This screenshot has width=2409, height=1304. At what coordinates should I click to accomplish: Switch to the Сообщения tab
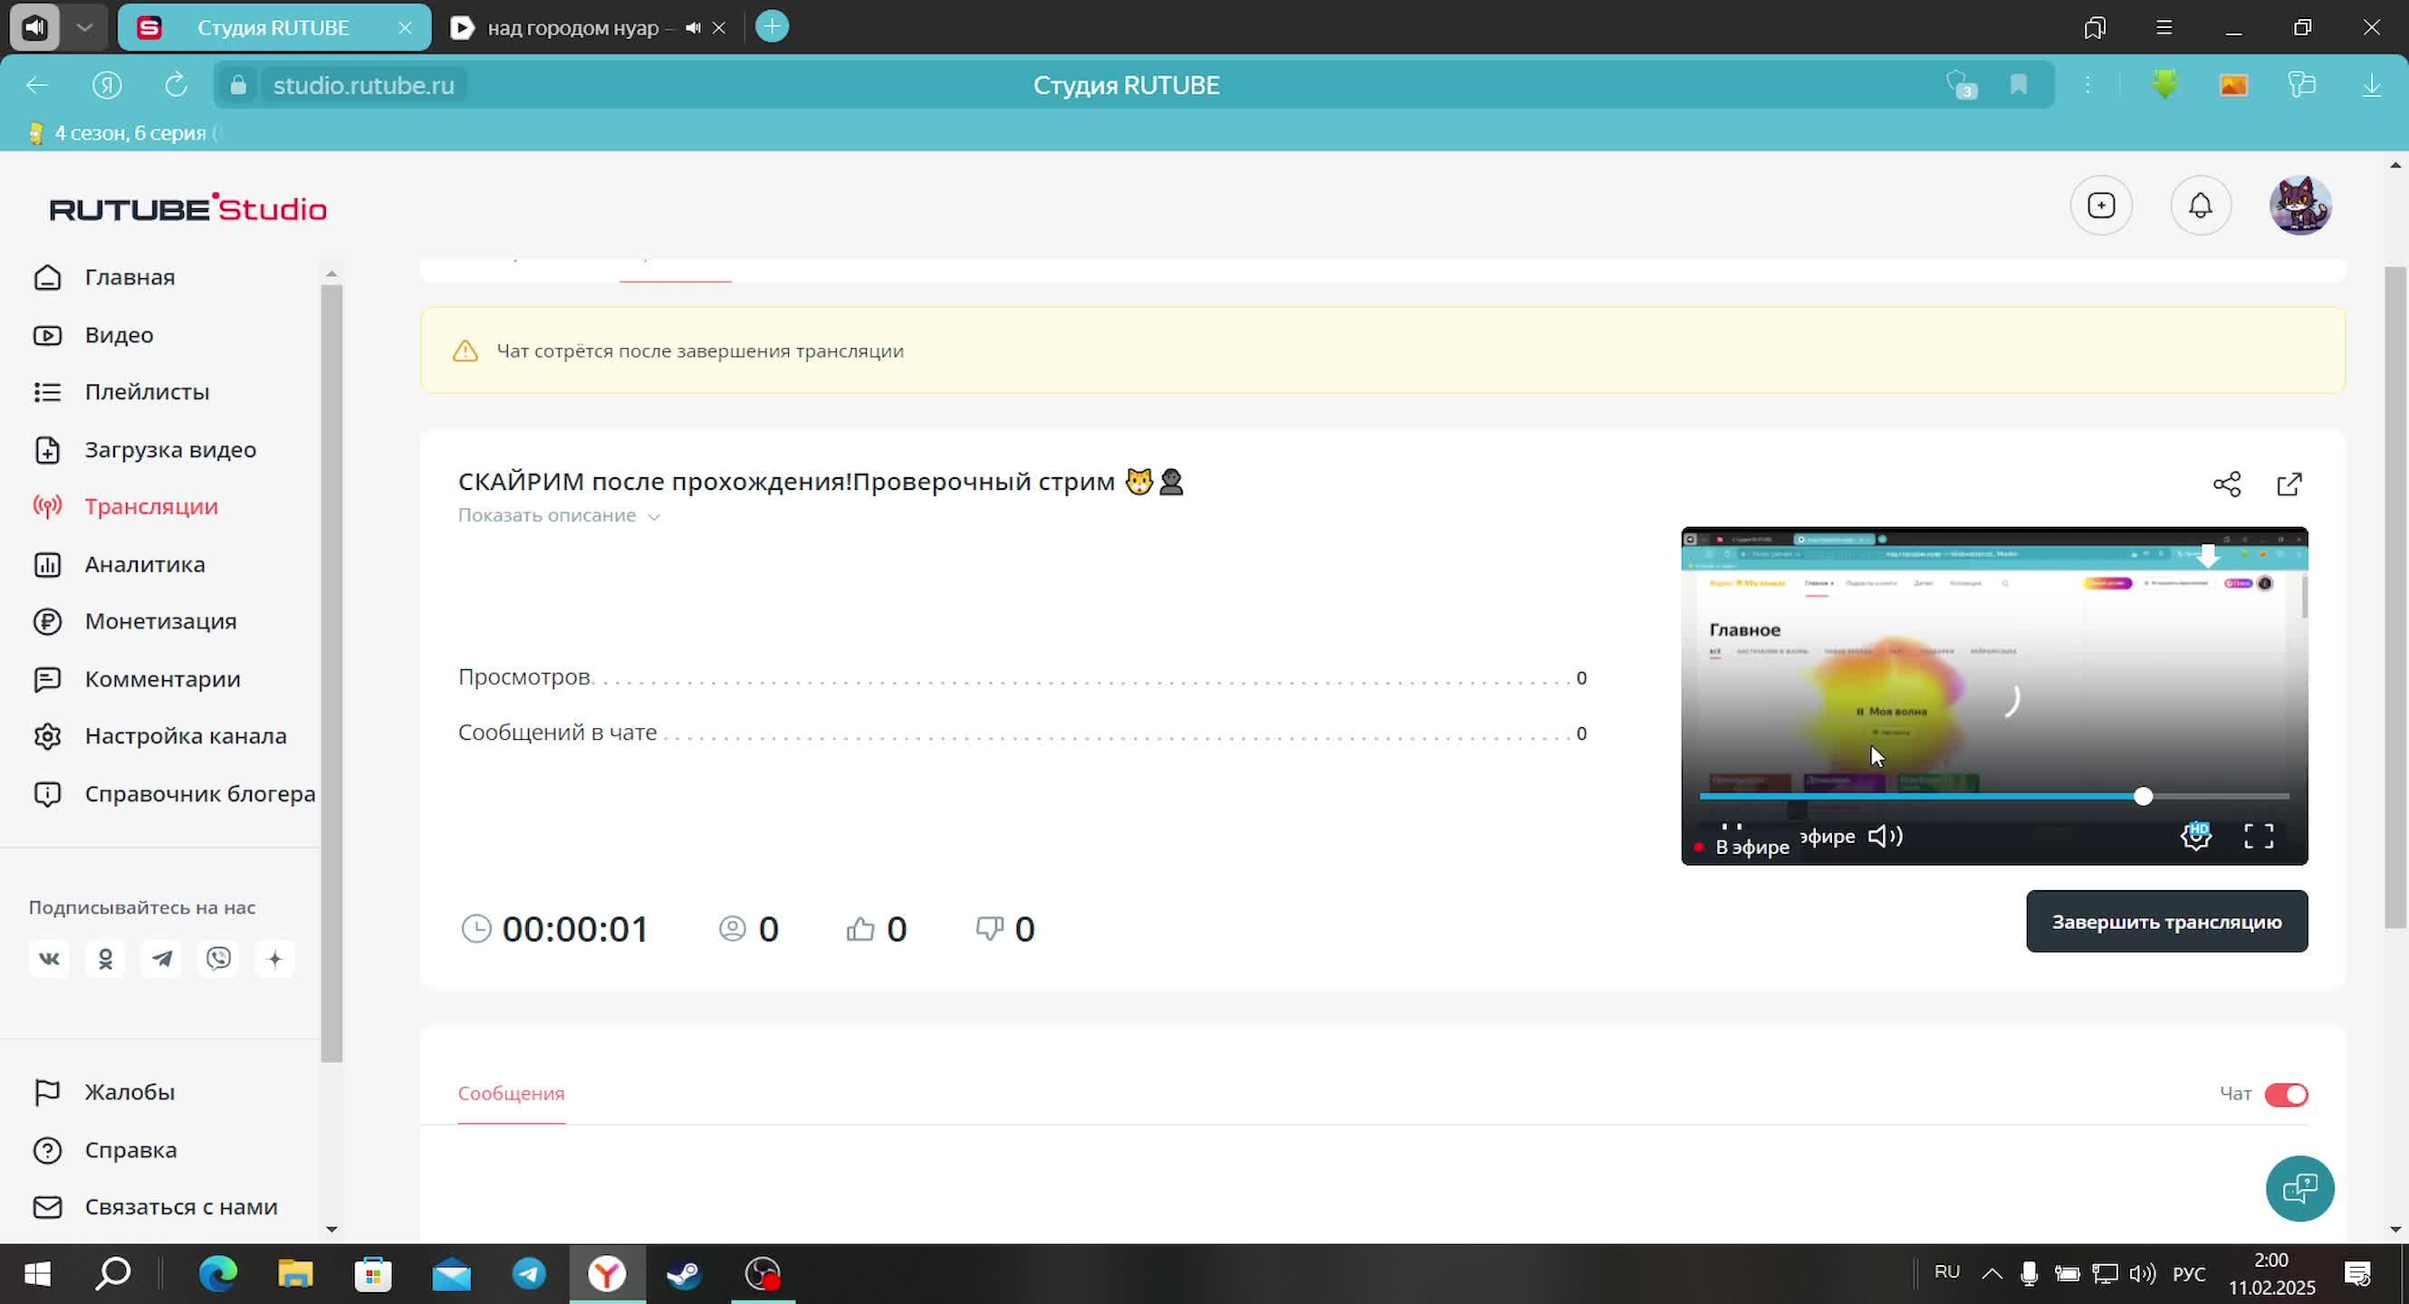pyautogui.click(x=511, y=1094)
